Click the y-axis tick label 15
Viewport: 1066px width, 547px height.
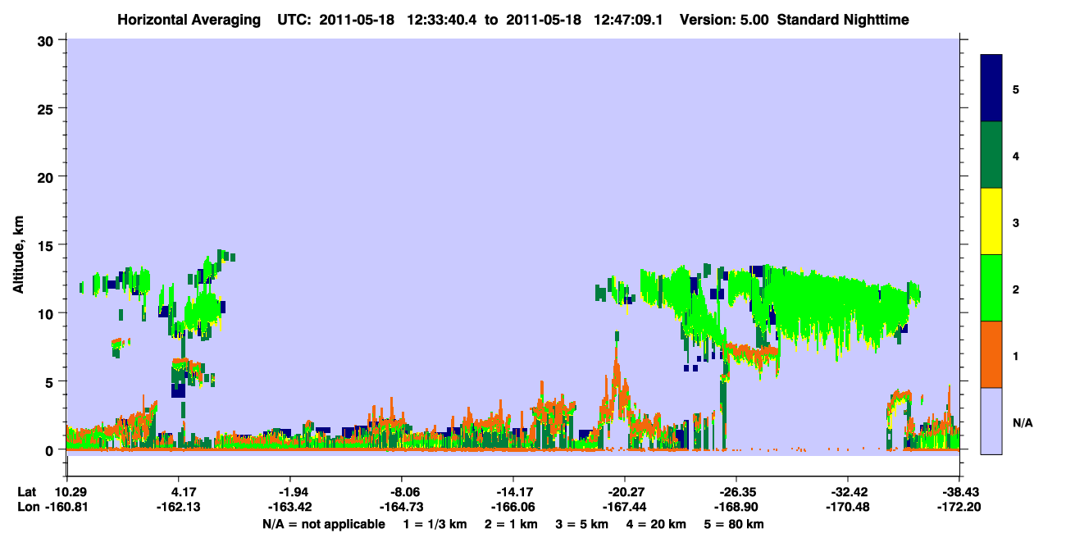(47, 245)
